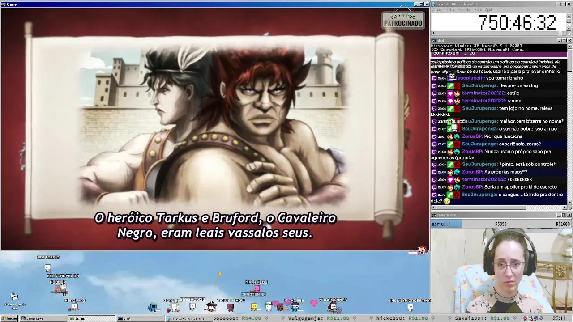Click the Vulgoganja R$11.00 ticker entry
The image size is (573, 322).
[319, 318]
